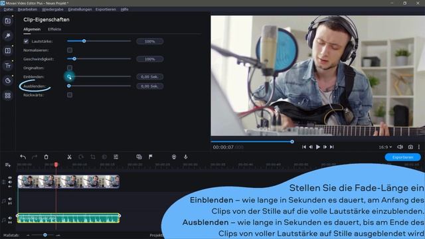Open the file import panel icon
The width and height of the screenshot is (425, 239).
(x=7, y=21)
